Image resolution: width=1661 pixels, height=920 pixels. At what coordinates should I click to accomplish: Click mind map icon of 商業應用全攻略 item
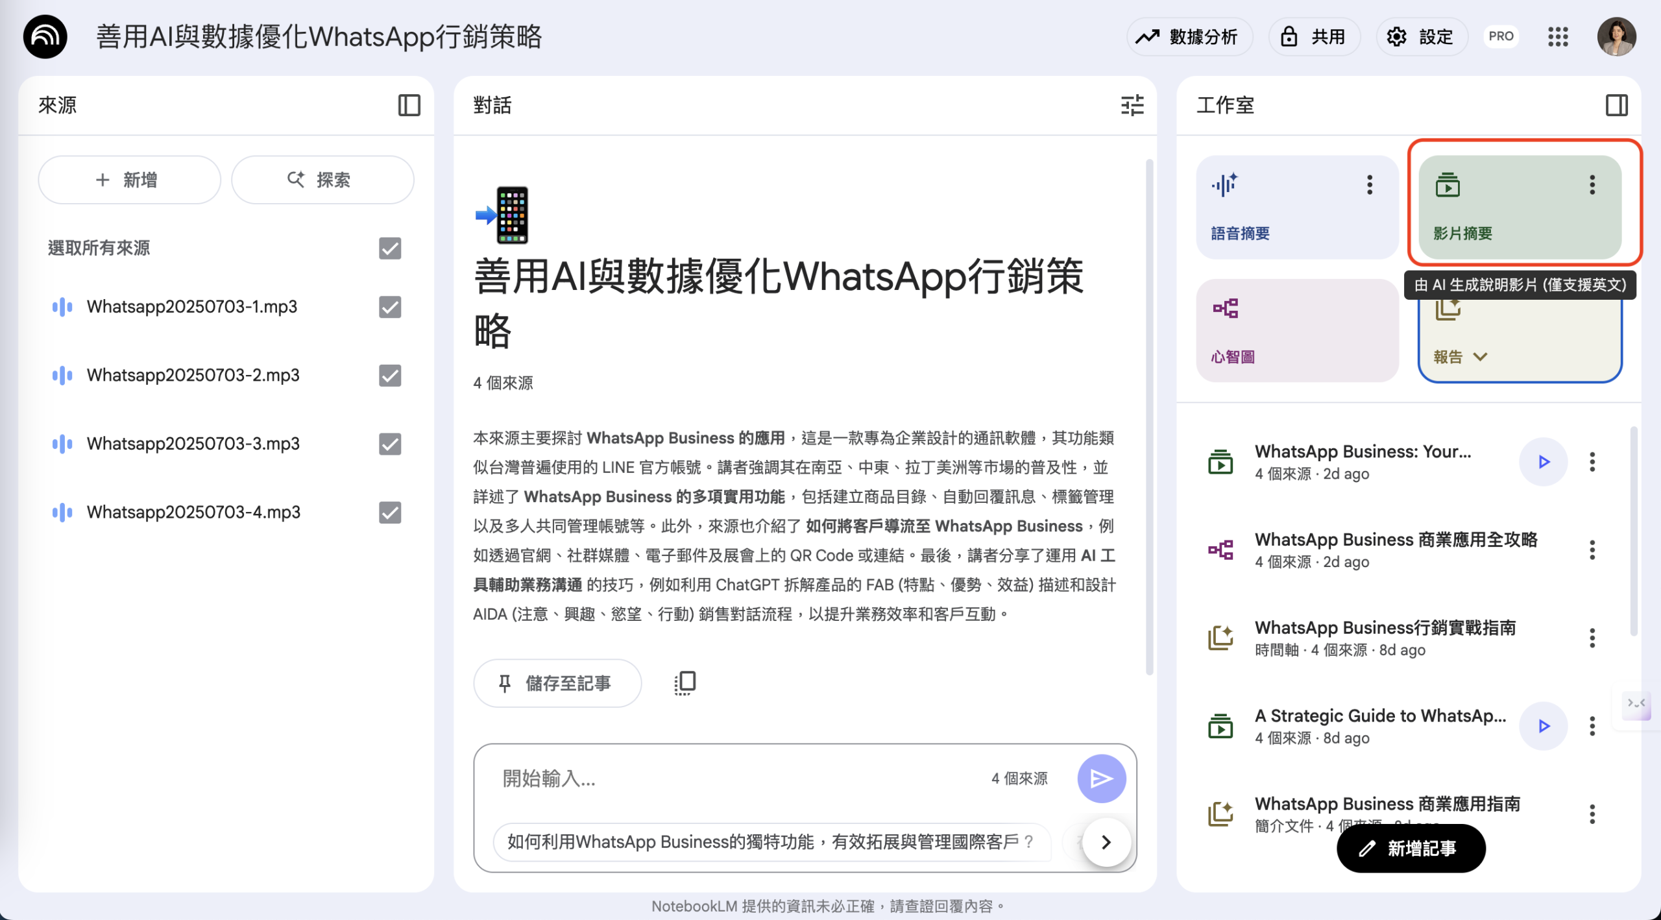coord(1220,550)
